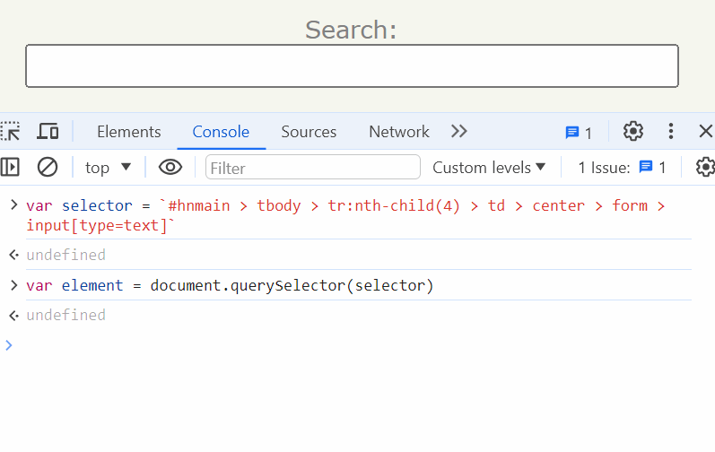
Task: Open the top execution context dropdown
Action: coord(108,168)
